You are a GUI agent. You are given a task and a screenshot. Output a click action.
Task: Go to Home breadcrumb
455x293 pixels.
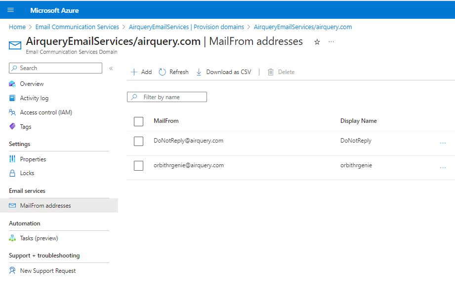[17, 27]
